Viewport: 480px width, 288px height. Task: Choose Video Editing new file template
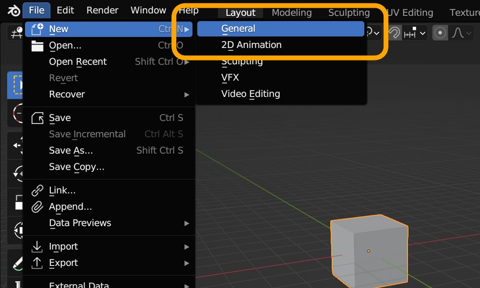[281, 94]
